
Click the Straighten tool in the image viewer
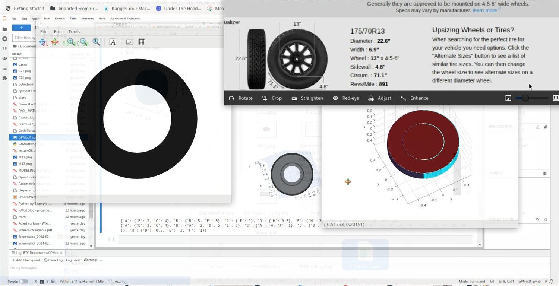307,98
